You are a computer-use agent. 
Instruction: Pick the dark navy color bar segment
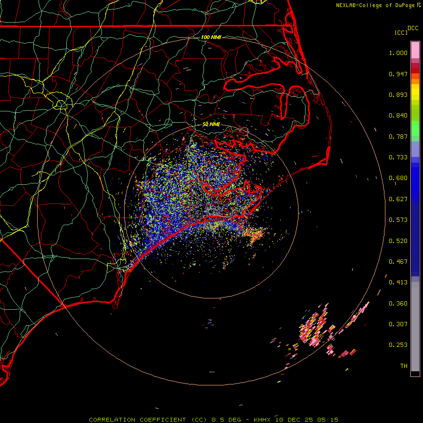415,238
